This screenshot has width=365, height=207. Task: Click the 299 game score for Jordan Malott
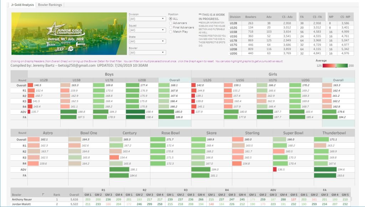[x=149, y=204]
